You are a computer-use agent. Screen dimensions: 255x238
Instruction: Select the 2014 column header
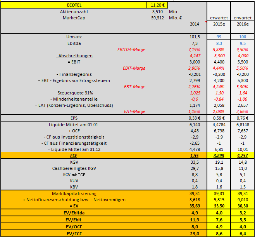coord(195,24)
